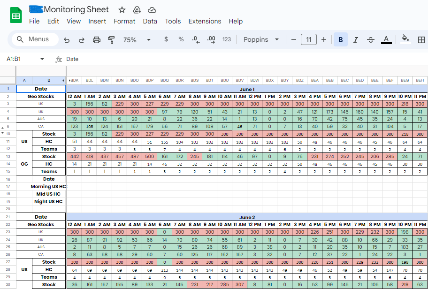Toggle Bold formatting button
Image resolution: width=428 pixels, height=289 pixels.
[340, 39]
